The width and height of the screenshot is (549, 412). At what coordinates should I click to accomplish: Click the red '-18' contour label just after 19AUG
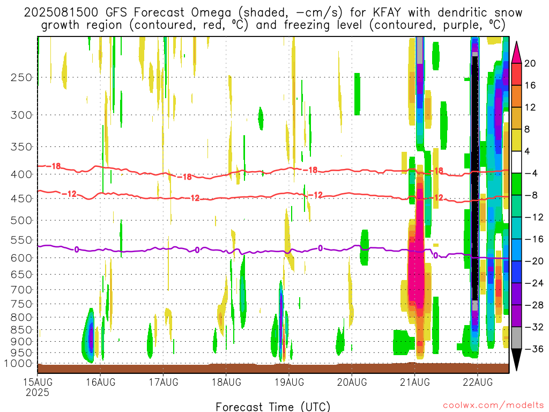click(x=310, y=170)
